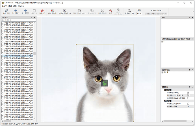Viewport: 195px width, 126px height.
Task: Close the 标签列表 label list panel
Action: tap(192, 39)
